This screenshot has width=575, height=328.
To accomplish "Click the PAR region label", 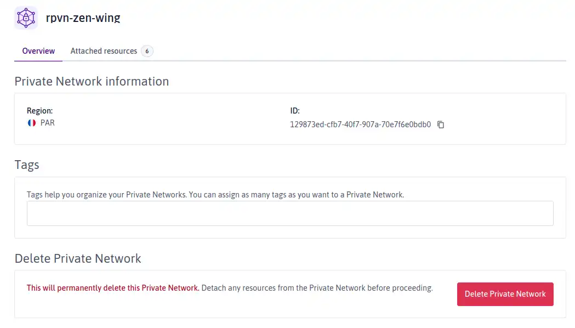I will 47,123.
